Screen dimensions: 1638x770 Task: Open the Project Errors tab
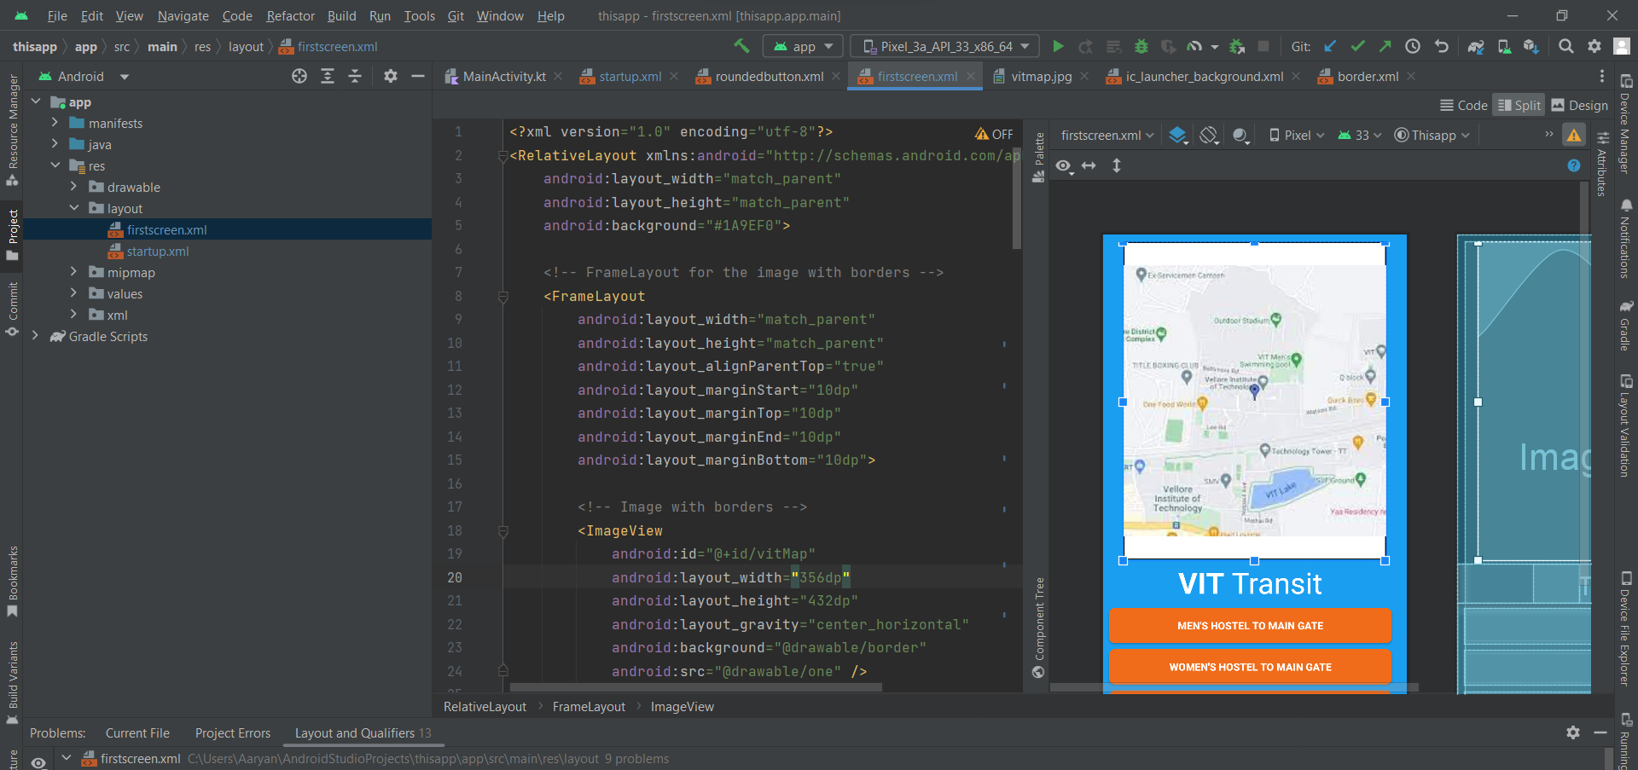click(232, 732)
